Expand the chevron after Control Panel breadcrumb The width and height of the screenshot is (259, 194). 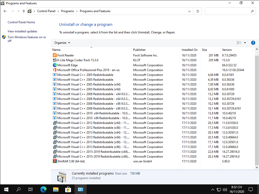[x=58, y=11]
